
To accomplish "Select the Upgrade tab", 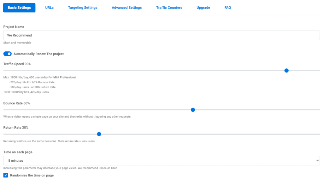I will 203,8.
